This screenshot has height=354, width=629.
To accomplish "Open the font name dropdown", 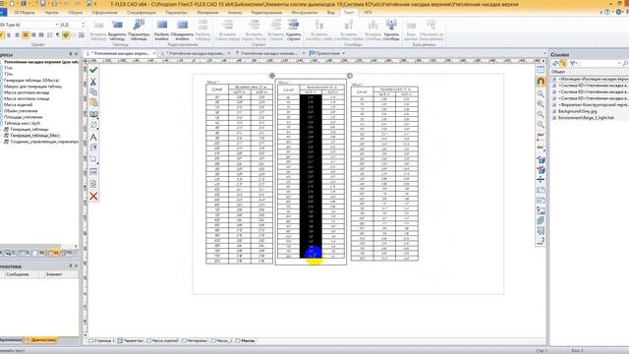I will pyautogui.click(x=57, y=25).
